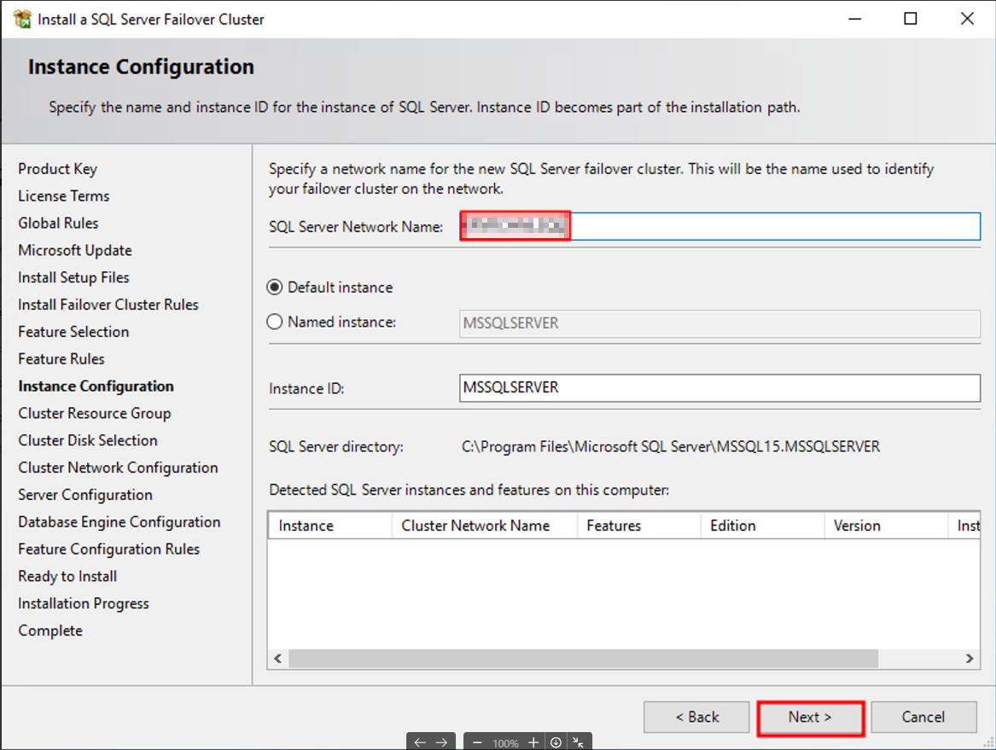Sort by the Features column header
The height and width of the screenshot is (750, 996).
click(639, 526)
